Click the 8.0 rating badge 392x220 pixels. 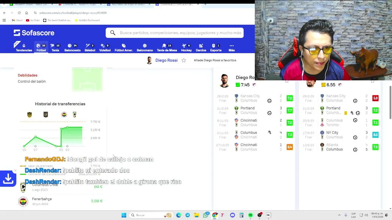coord(375,135)
